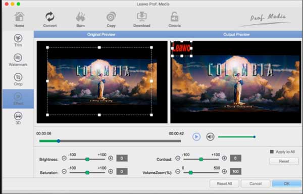Open the Cinavia module

click(174, 20)
